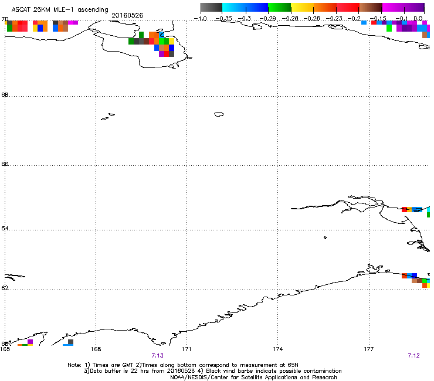
Task: Click the purple time stamp '7:12'
Action: (414, 356)
